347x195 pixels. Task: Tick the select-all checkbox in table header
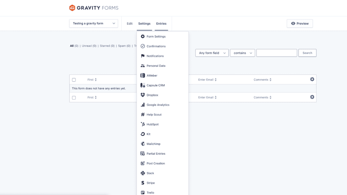[74, 80]
